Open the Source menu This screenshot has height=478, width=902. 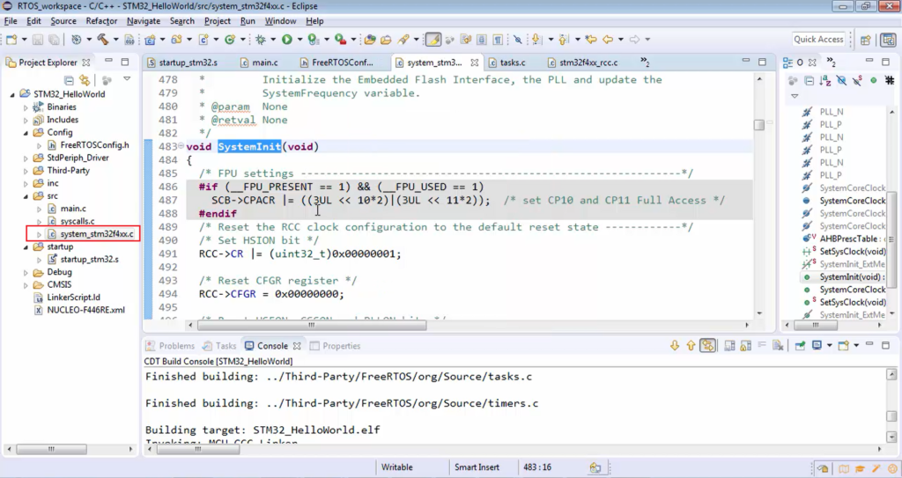pyautogui.click(x=63, y=21)
